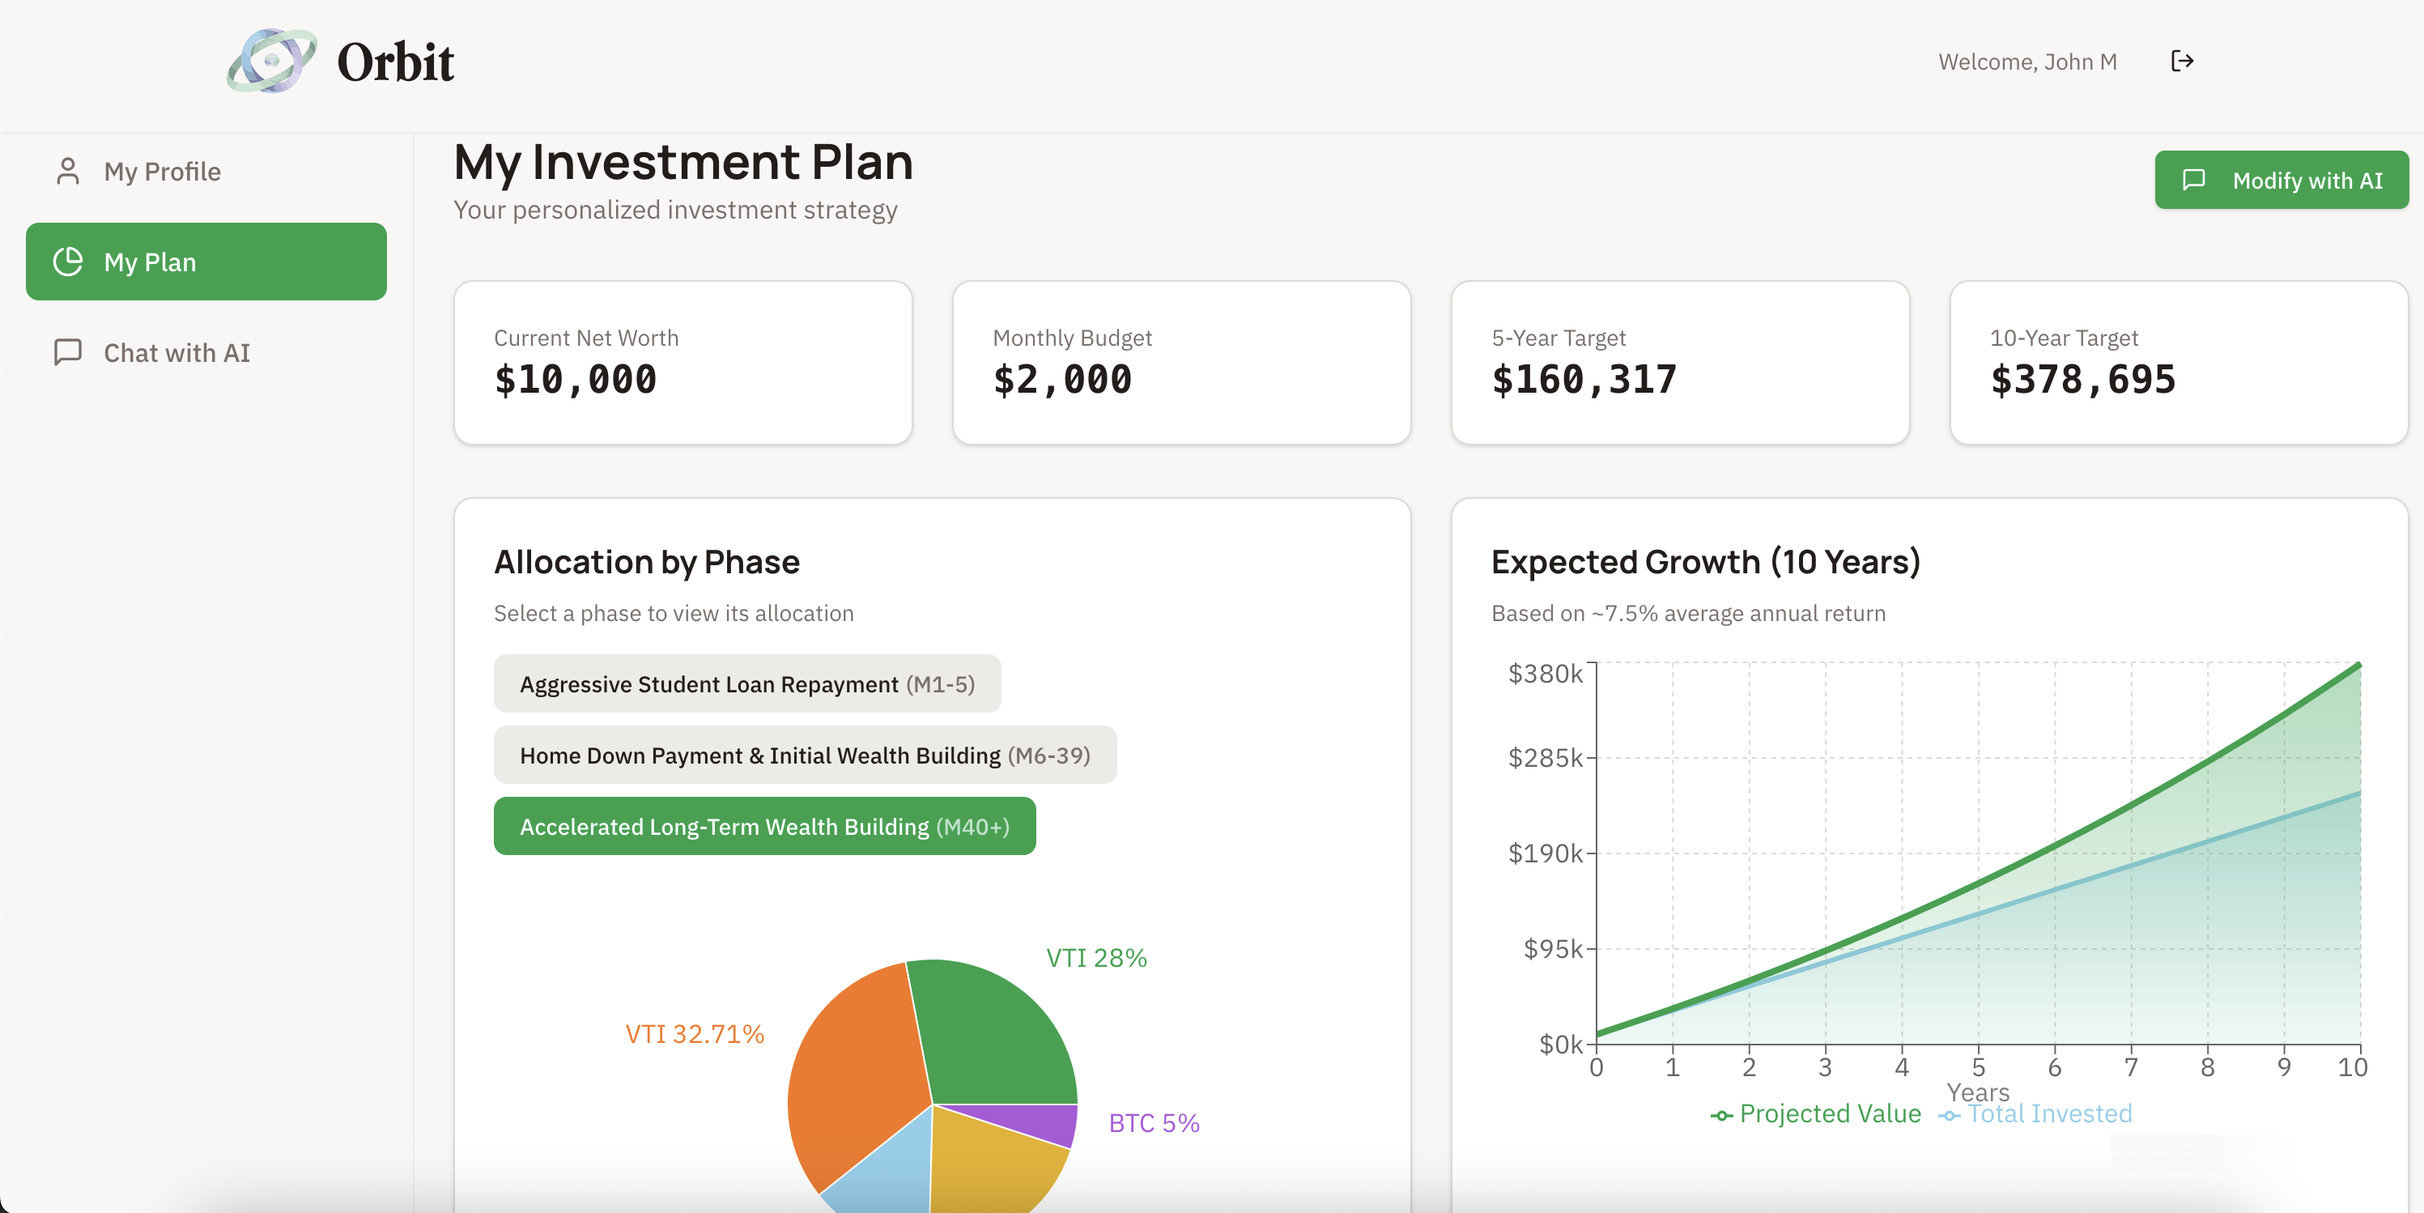Screen dimensions: 2424x1213
Task: Click the VTI 28% chart label
Action: [x=1096, y=958]
